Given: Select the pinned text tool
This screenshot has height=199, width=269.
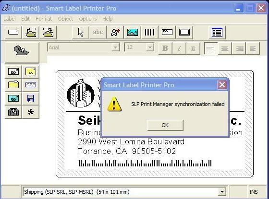Looking at the screenshot, I should point(115,32).
